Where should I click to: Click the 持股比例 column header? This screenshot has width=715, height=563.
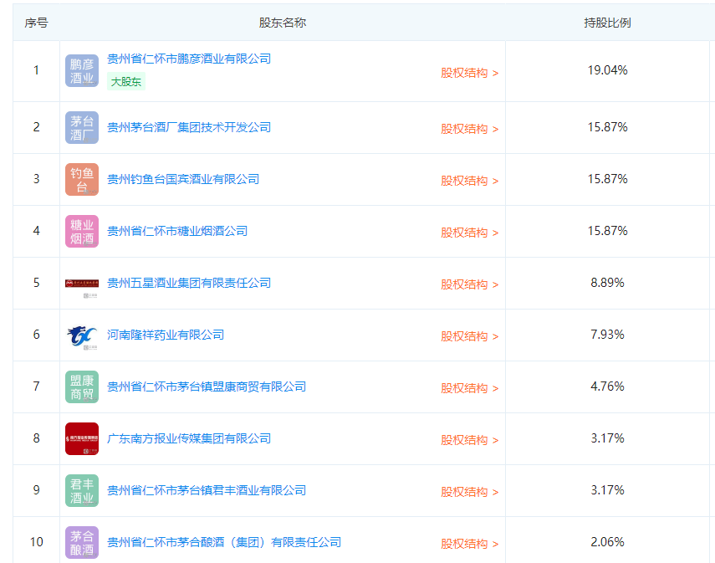pyautogui.click(x=607, y=23)
